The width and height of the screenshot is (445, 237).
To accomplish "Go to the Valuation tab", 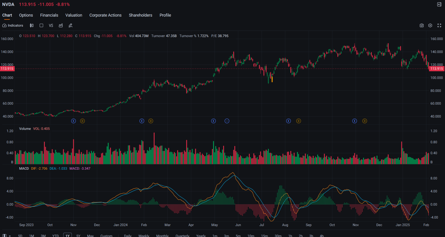I will click(x=74, y=15).
